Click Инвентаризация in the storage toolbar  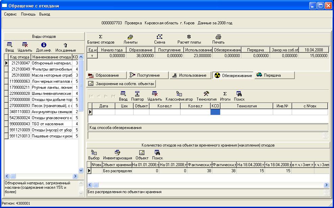click(117, 155)
